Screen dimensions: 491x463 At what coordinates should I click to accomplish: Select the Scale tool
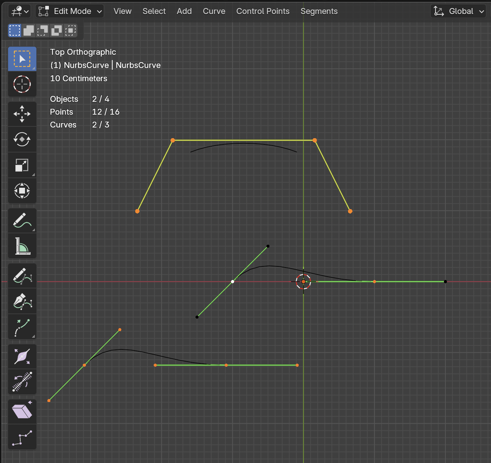coord(22,165)
